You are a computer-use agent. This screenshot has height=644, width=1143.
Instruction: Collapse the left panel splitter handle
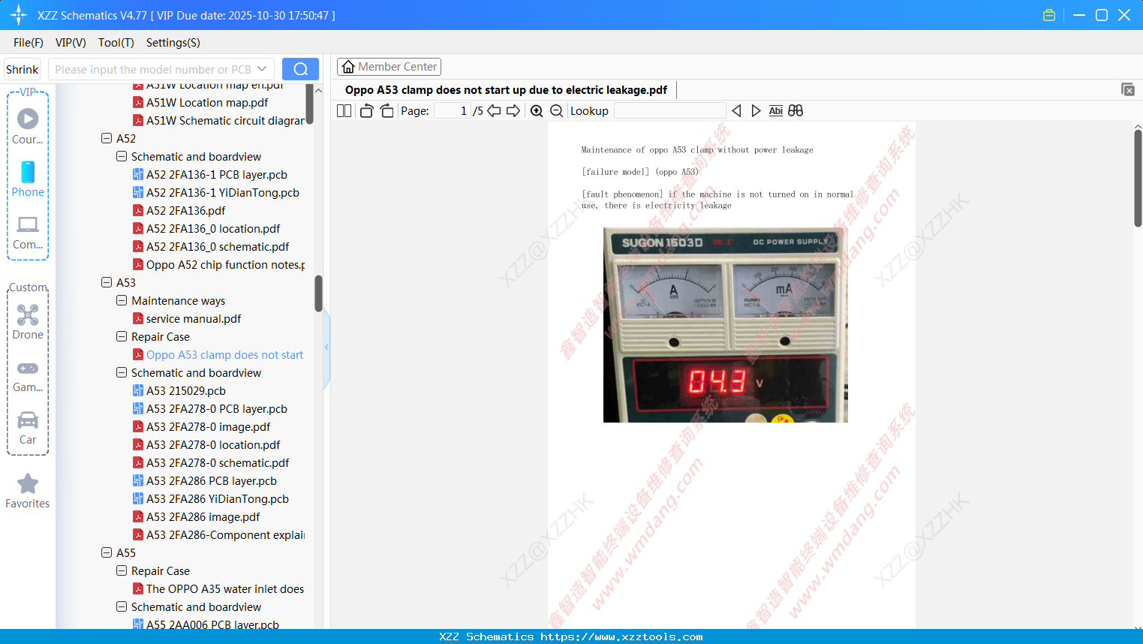tap(326, 348)
